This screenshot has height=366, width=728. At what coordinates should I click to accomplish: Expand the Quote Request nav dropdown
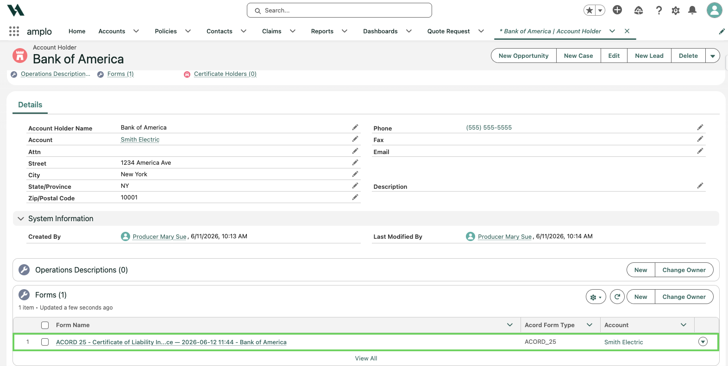pos(481,31)
